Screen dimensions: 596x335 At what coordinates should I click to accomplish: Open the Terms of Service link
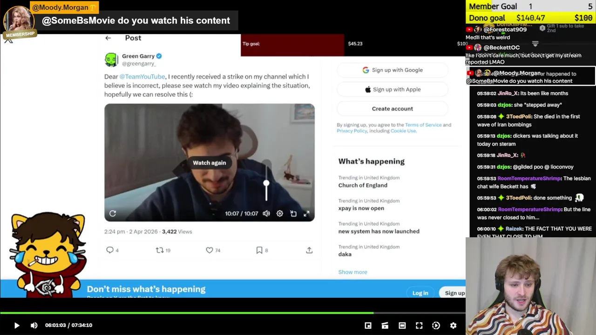423,125
